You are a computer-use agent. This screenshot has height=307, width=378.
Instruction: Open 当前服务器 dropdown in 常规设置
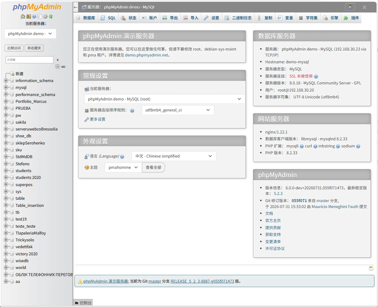pyautogui.click(x=165, y=99)
